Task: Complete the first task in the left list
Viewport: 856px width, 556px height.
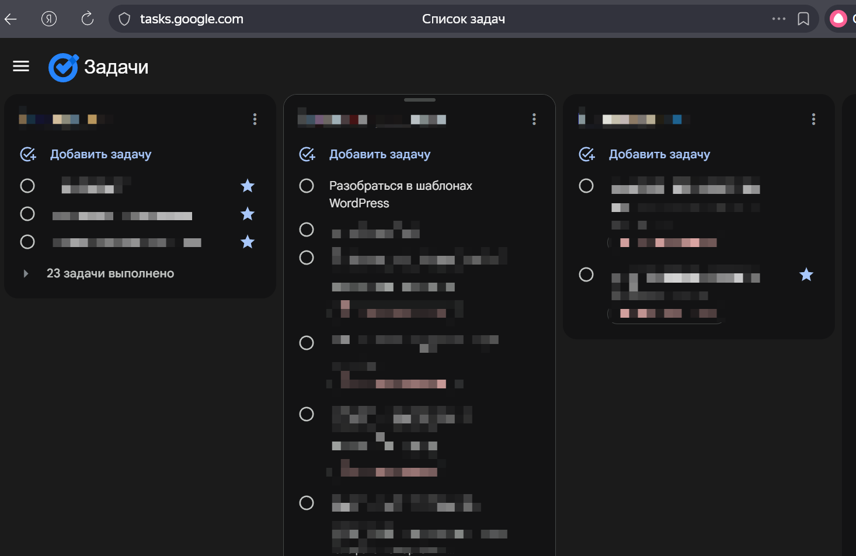Action: tap(27, 186)
